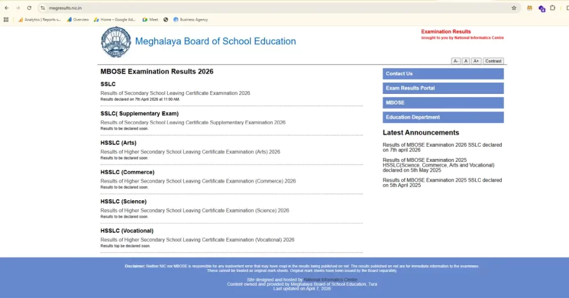Click announcement about 2025 HSSLC declared 5th May
Image resolution: width=569 pixels, height=298 pixels.
tap(439, 165)
